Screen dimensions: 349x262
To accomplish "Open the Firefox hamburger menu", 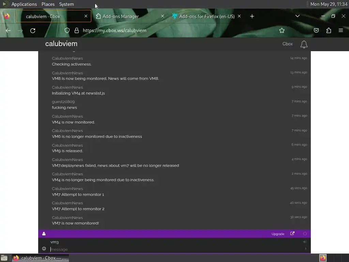I will click(x=341, y=30).
